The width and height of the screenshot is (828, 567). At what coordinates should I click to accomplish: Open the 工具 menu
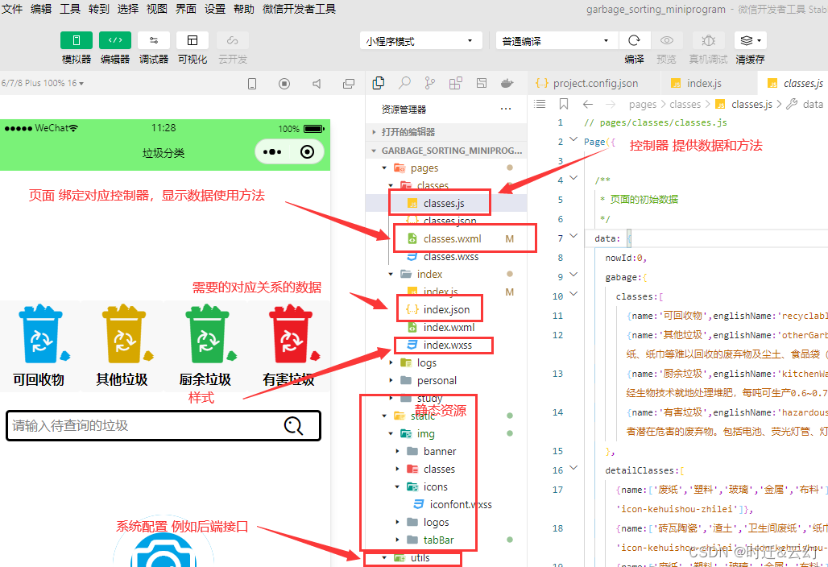pos(70,9)
